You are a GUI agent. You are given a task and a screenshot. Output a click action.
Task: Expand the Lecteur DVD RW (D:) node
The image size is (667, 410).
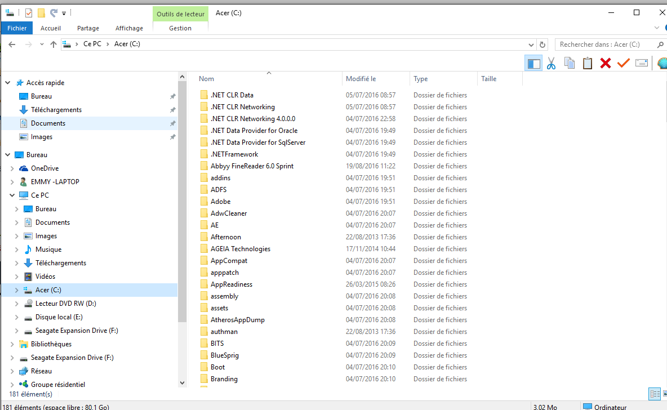[x=16, y=304]
